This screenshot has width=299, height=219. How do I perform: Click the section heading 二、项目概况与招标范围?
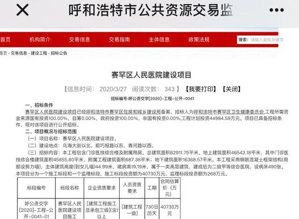click(51, 131)
